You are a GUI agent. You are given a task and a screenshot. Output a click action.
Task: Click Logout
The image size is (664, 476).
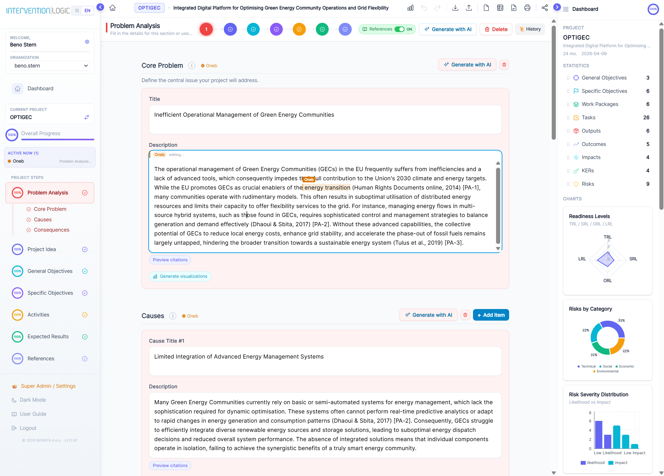(24, 428)
